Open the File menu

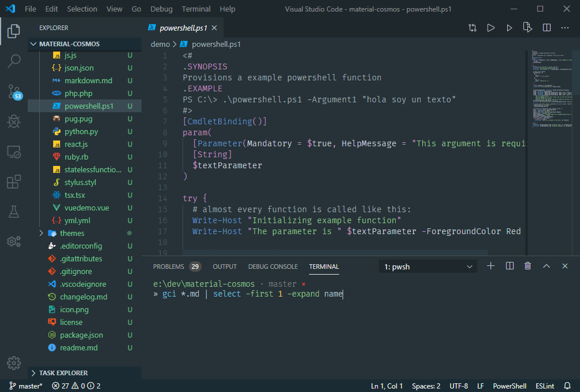pyautogui.click(x=31, y=9)
